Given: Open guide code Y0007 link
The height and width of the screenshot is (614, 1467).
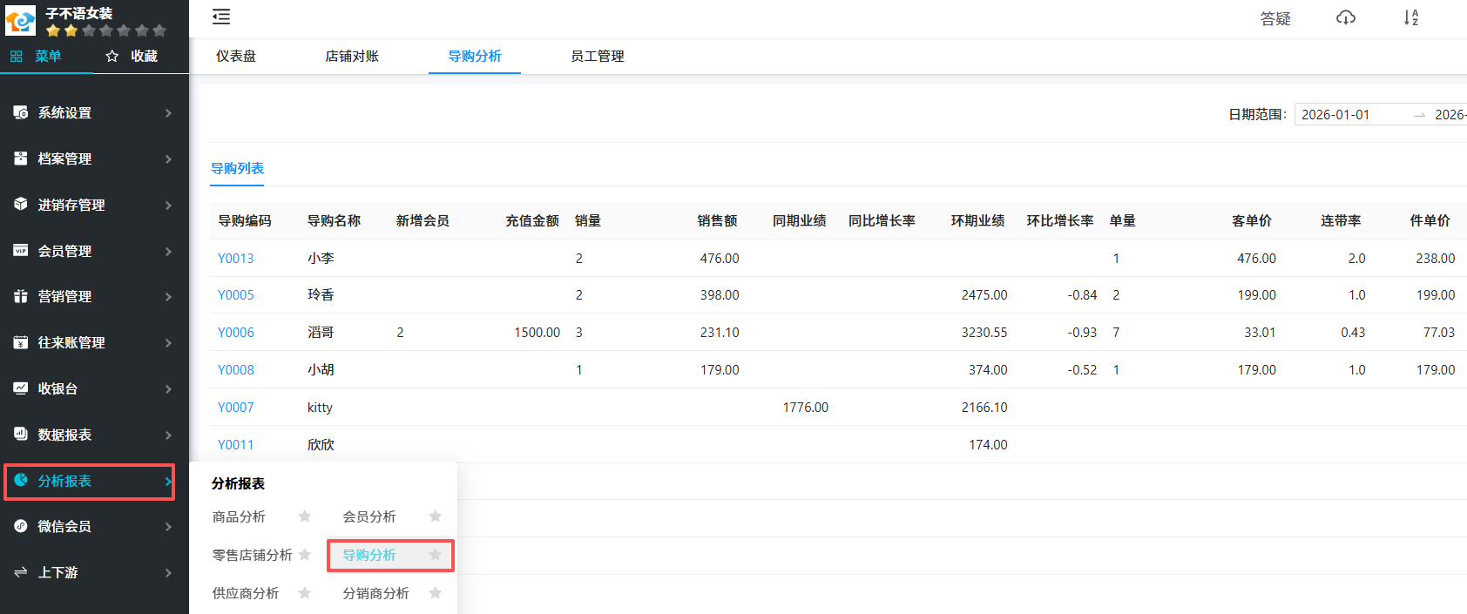Looking at the screenshot, I should point(236,407).
